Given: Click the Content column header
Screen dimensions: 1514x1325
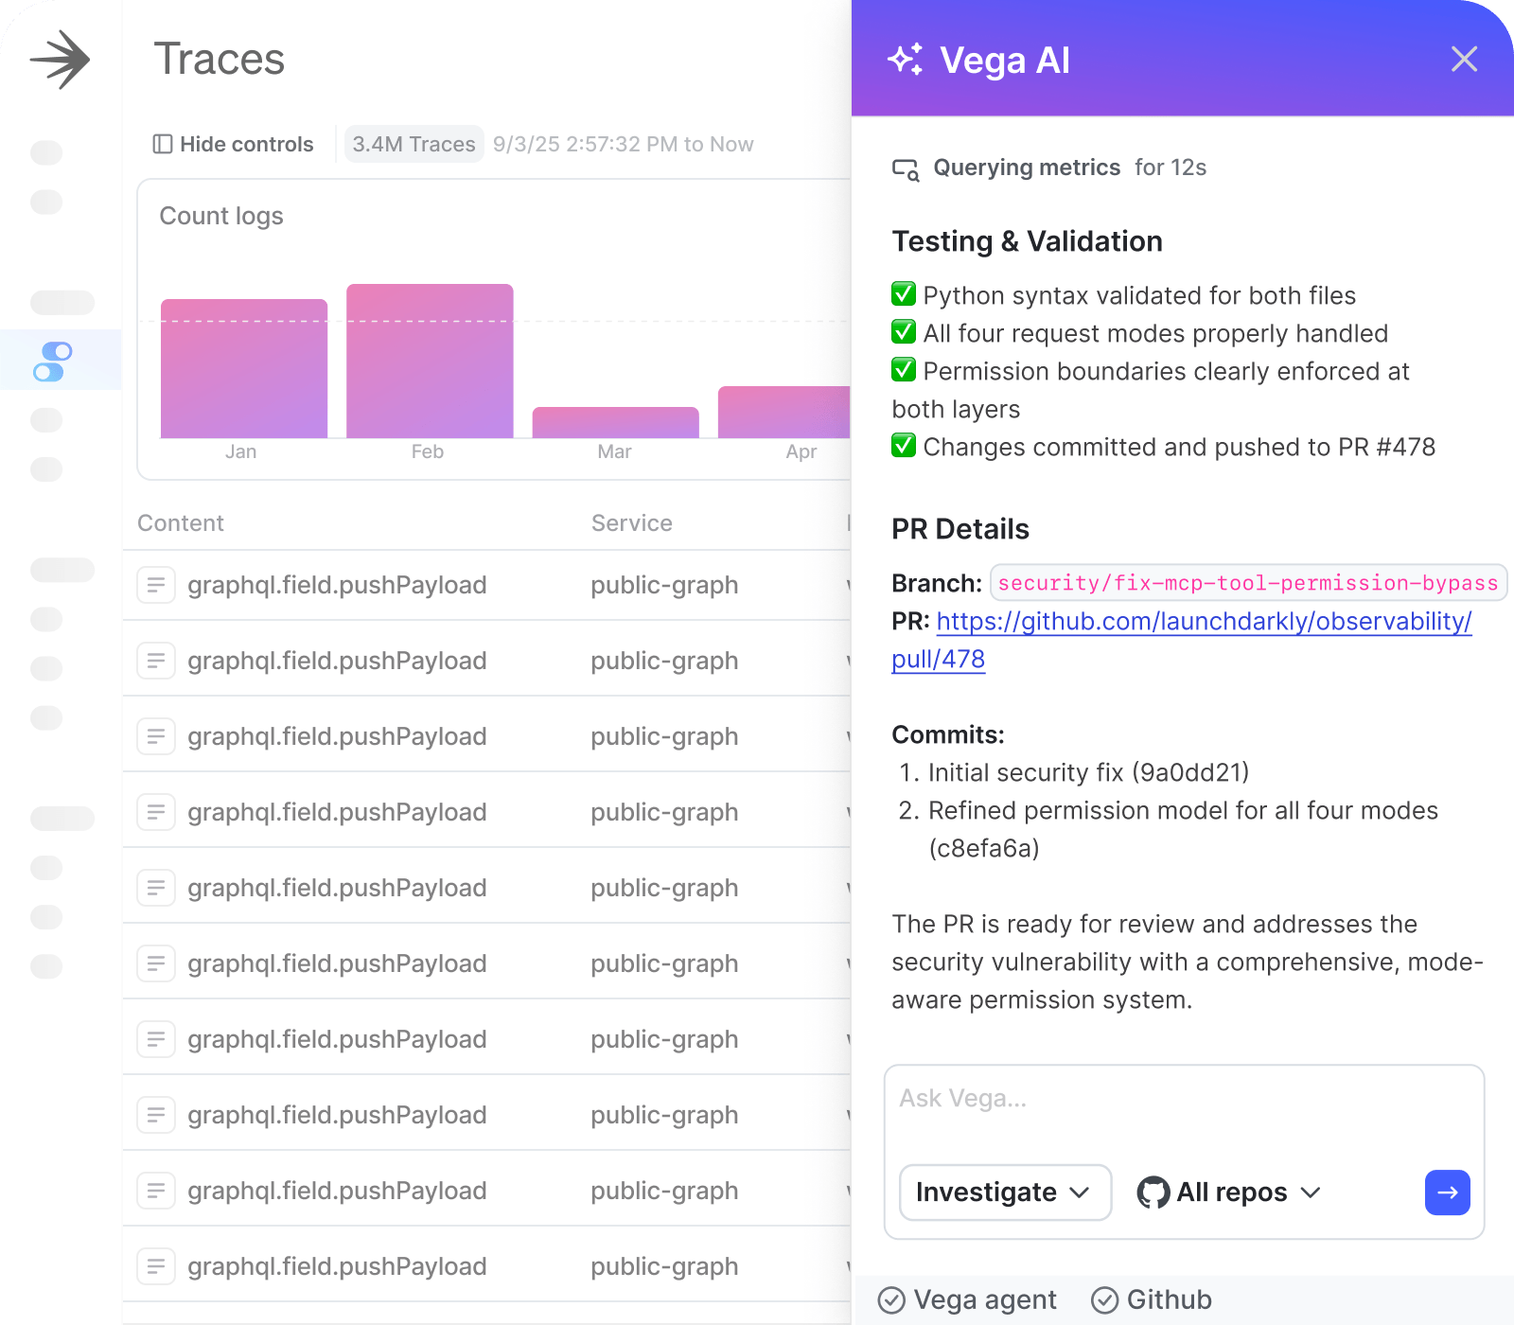Looking at the screenshot, I should coord(181,523).
